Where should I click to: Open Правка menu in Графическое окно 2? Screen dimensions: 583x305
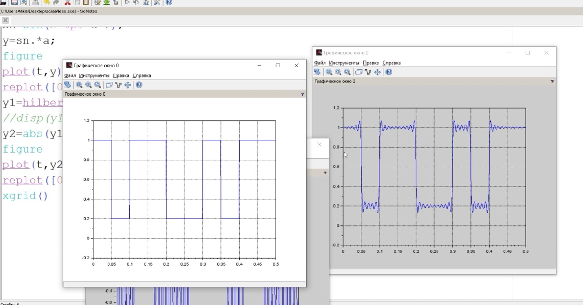point(371,63)
